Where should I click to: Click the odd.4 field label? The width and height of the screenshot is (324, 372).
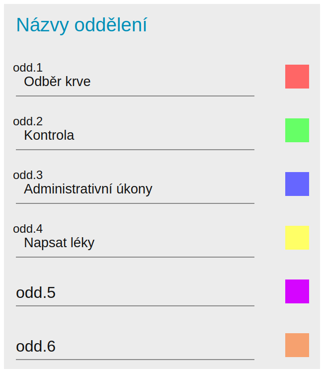click(x=28, y=228)
